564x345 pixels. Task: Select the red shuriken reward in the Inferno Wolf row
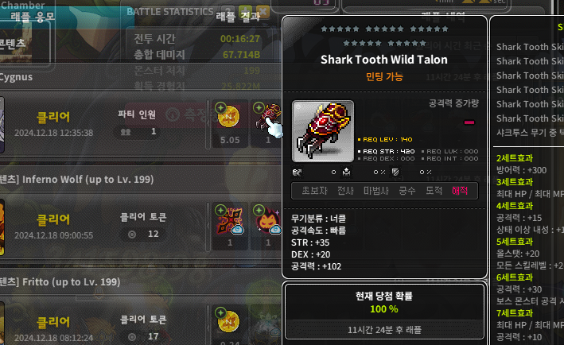230,226
